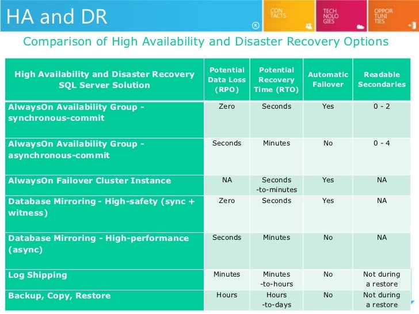The width and height of the screenshot is (419, 314).
Task: Select the 'AlwaysOn Availability Group - synchronous-commit' row header
Action: (105, 120)
